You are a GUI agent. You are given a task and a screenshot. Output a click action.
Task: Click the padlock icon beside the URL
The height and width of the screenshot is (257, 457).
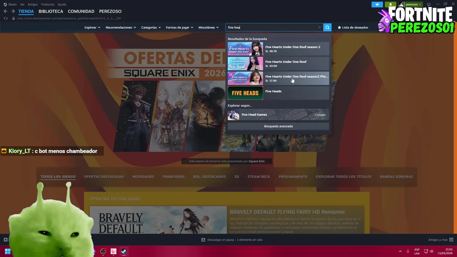click(x=14, y=18)
